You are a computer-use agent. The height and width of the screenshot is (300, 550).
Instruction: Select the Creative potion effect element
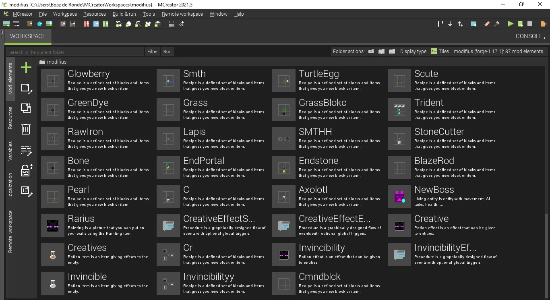pos(443,225)
